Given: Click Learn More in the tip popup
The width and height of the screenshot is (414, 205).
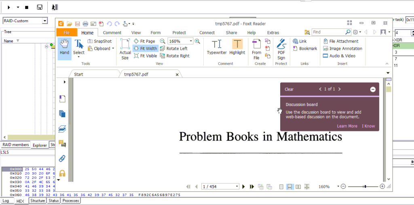Looking at the screenshot, I should point(347,126).
